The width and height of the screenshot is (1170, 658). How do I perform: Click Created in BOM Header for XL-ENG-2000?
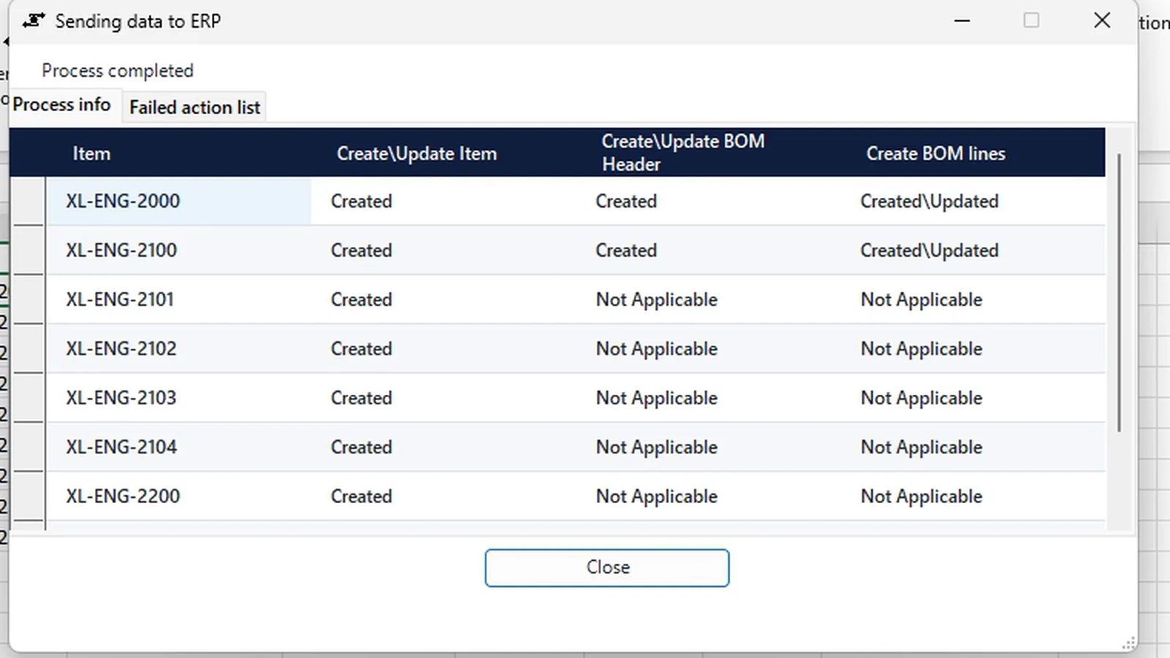[x=709, y=201]
